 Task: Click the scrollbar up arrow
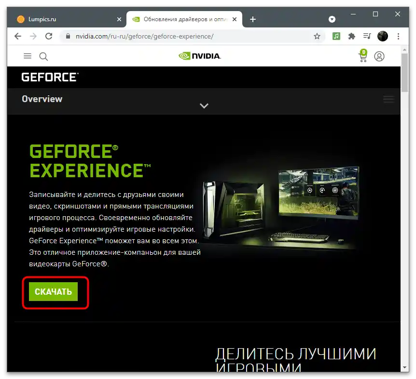pos(404,50)
